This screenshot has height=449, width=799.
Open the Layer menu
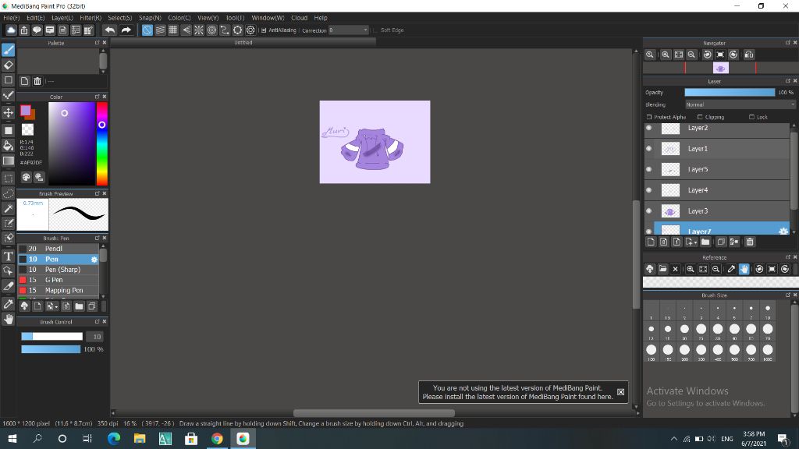[x=62, y=18]
